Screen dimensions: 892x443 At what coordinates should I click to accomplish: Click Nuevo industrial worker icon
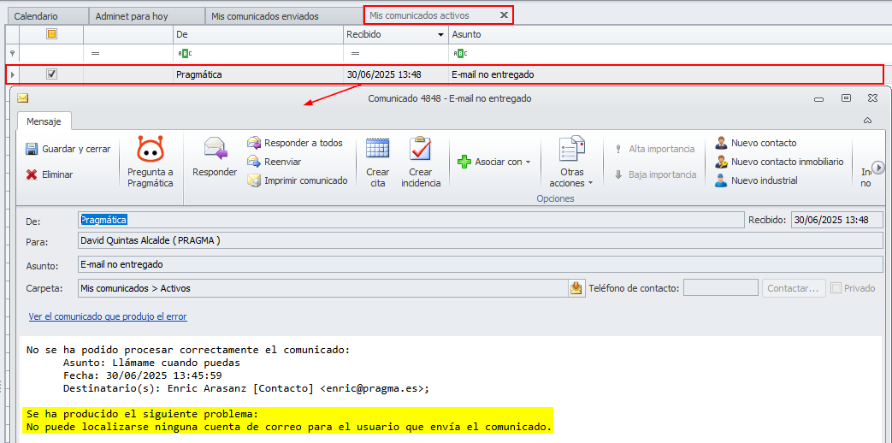point(721,180)
